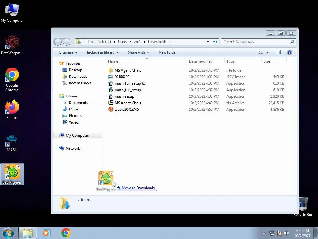The image size is (318, 239).
Task: Open address bar history dropdown
Action: point(208,42)
